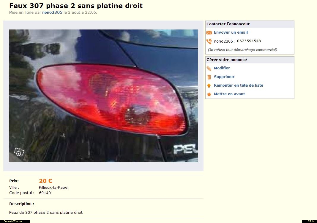Click the trash can icon beside Supprimer
This screenshot has height=223, width=317.
[209, 77]
